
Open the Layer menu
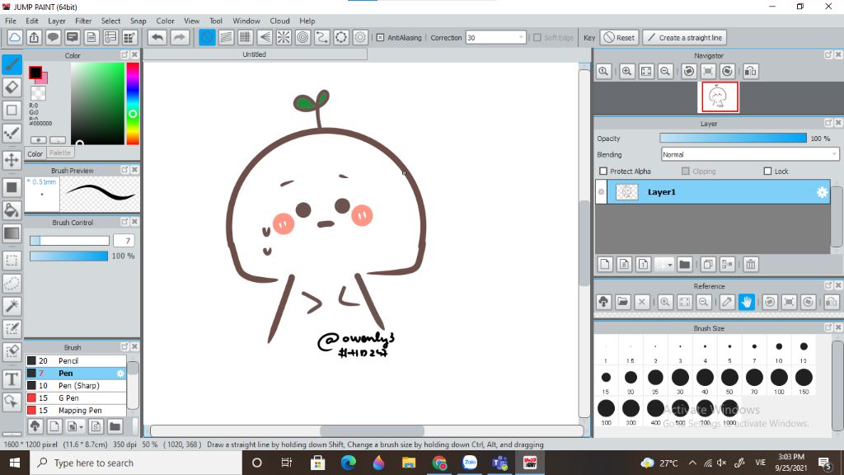[x=57, y=21]
